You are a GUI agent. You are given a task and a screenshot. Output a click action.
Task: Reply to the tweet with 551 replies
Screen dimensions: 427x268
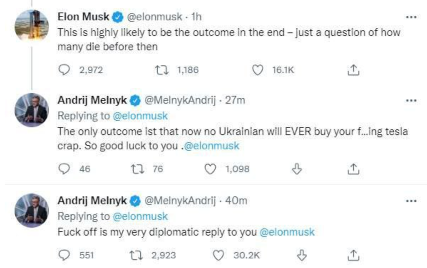64,255
